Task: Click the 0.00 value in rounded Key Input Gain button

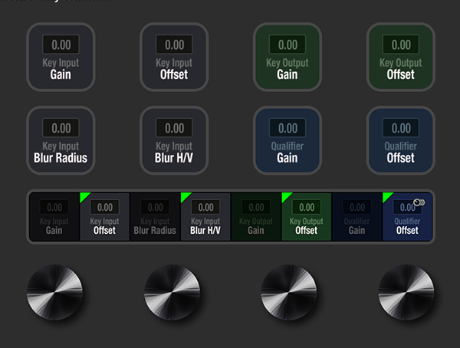Action: click(61, 44)
